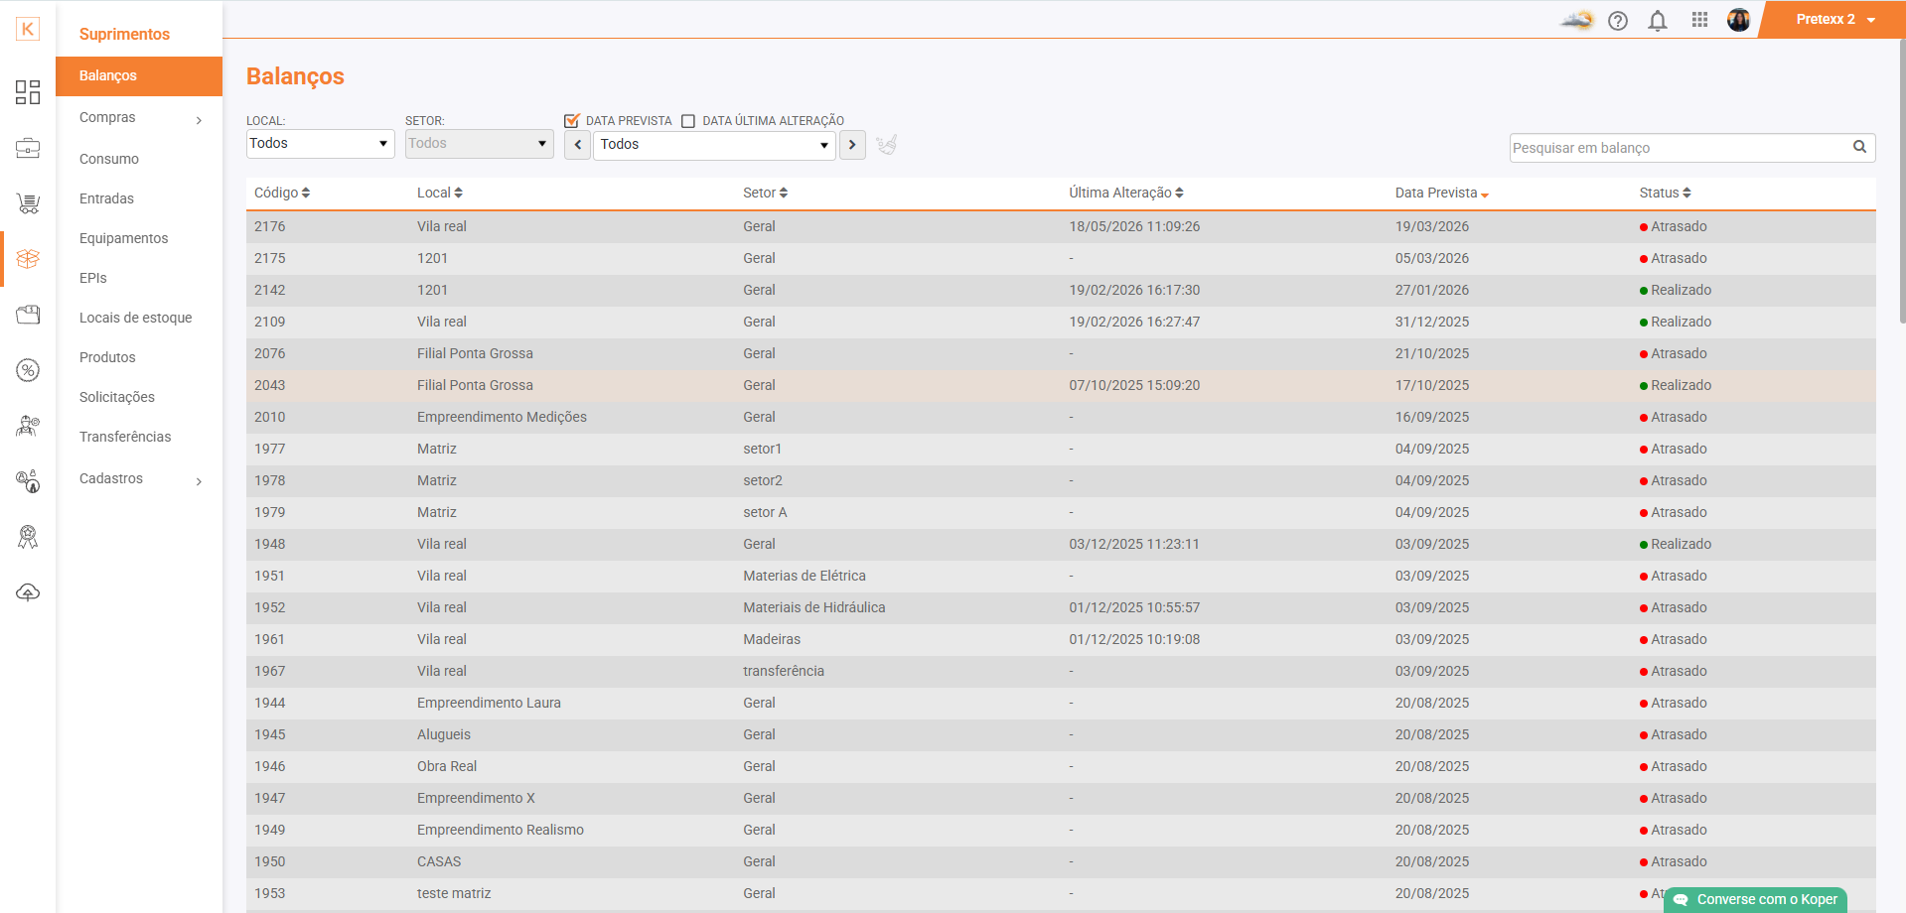
Task: Click Materias de Elétrica row
Action: coord(1061,576)
